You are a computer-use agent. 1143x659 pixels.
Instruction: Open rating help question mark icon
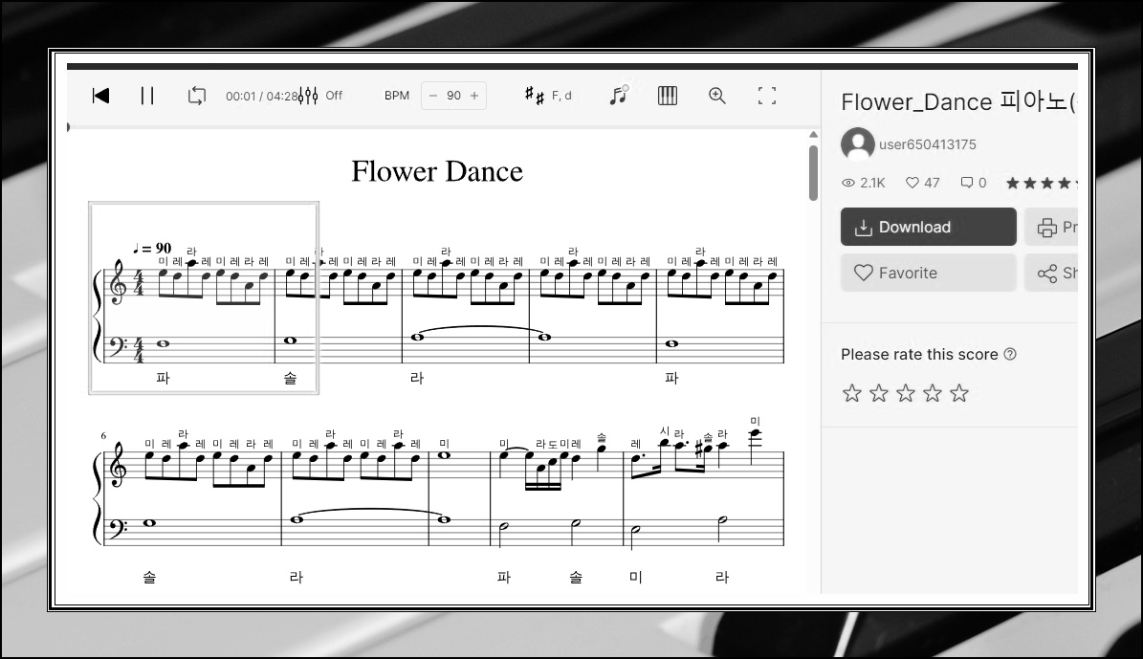(1010, 354)
